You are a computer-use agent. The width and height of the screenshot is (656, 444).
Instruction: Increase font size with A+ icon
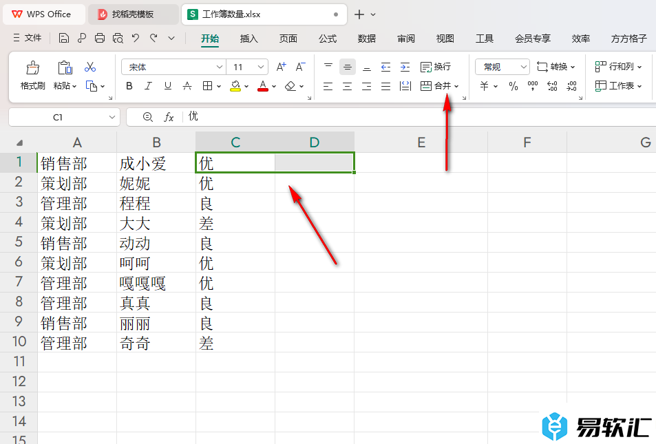(x=281, y=67)
